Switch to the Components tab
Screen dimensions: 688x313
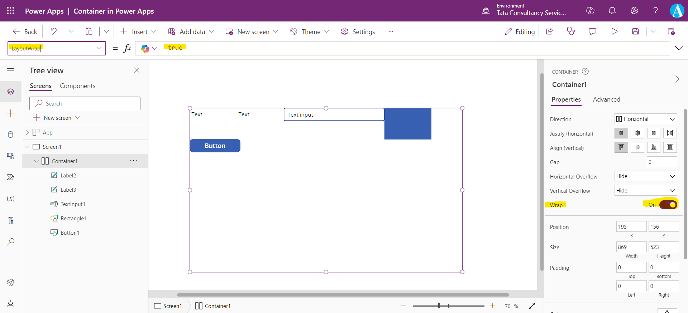[77, 86]
